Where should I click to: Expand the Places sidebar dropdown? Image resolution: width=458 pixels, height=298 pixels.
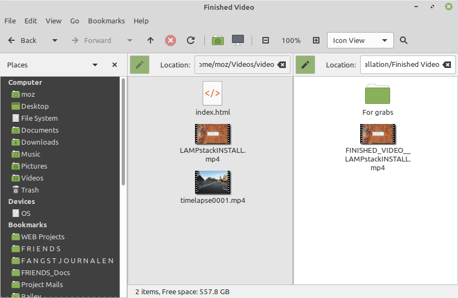pyautogui.click(x=95, y=65)
